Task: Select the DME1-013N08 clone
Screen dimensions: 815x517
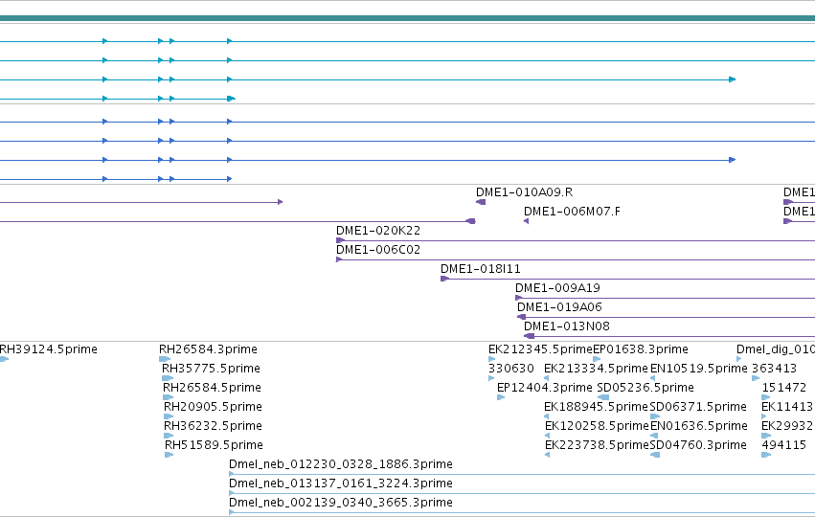Action: (567, 326)
